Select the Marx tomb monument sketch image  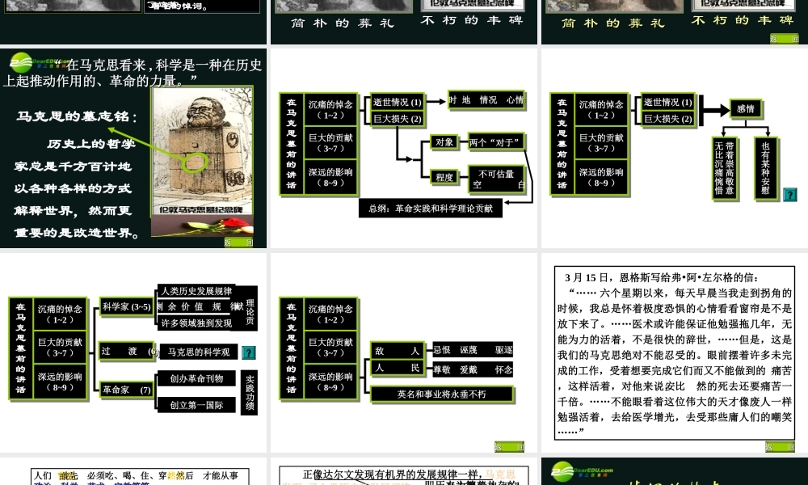tap(203, 152)
